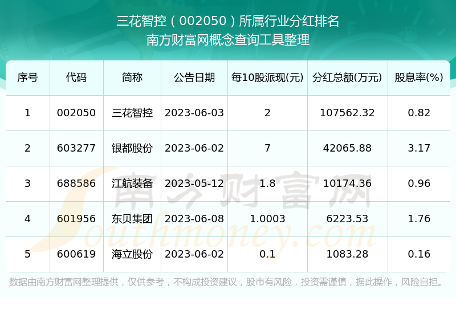
Task: Click the 公告日期 column header
Action: [194, 77]
